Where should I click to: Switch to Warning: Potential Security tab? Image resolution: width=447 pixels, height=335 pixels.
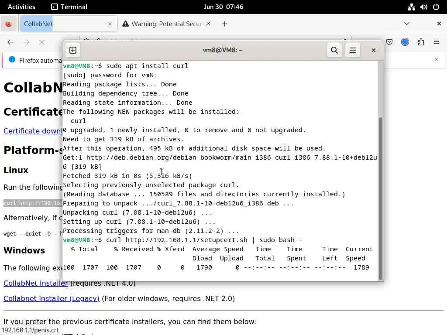[x=166, y=24]
